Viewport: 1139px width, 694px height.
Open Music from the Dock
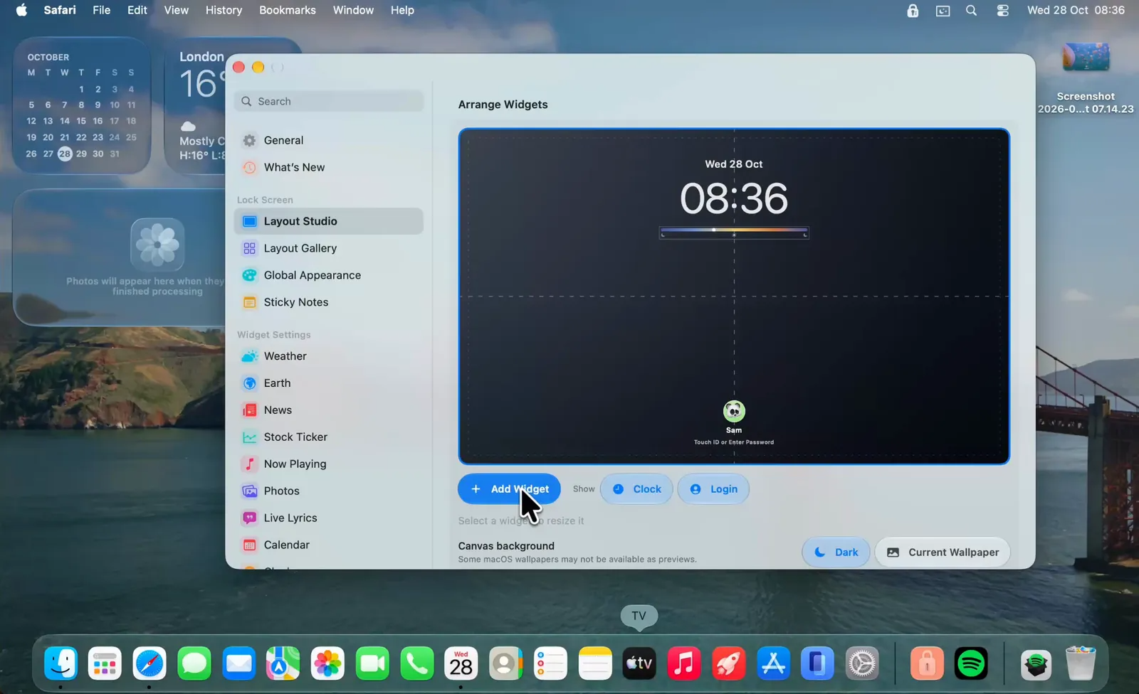[x=684, y=664]
